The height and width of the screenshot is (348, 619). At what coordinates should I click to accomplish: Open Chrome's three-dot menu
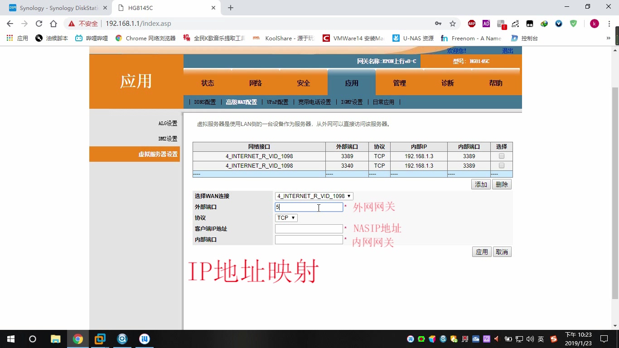pyautogui.click(x=609, y=23)
